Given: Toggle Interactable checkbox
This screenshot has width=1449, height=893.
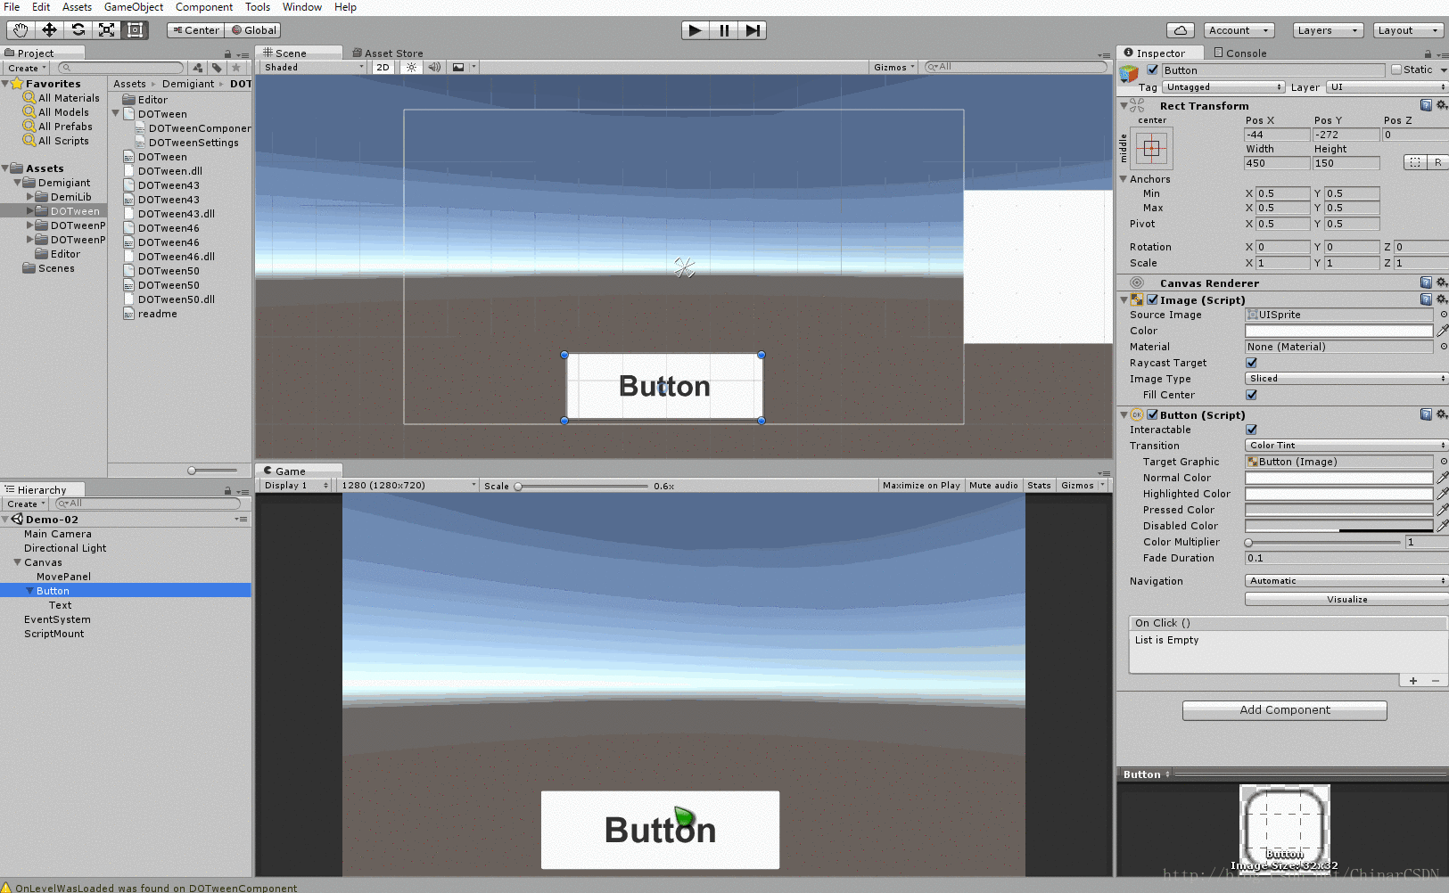Looking at the screenshot, I should 1251,430.
